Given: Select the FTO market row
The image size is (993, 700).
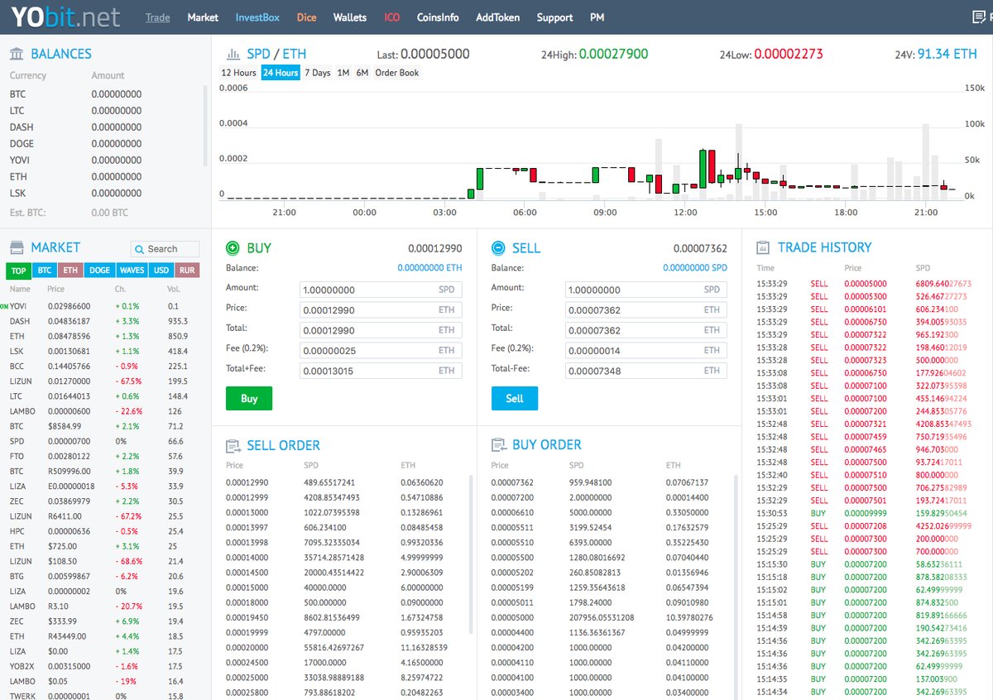Looking at the screenshot, I should (103, 457).
